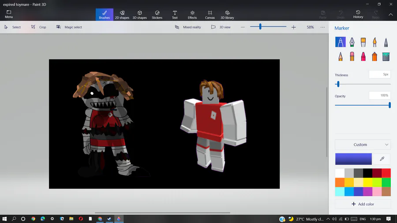
Task: Select the Eraser tool
Action: tap(352, 56)
